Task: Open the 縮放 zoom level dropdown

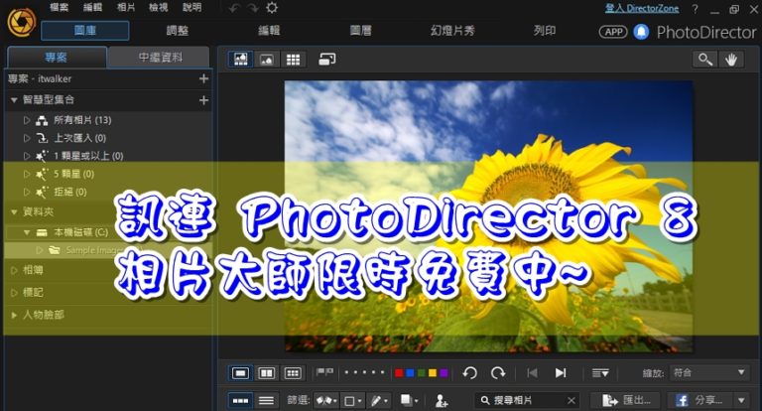Action: coord(708,373)
